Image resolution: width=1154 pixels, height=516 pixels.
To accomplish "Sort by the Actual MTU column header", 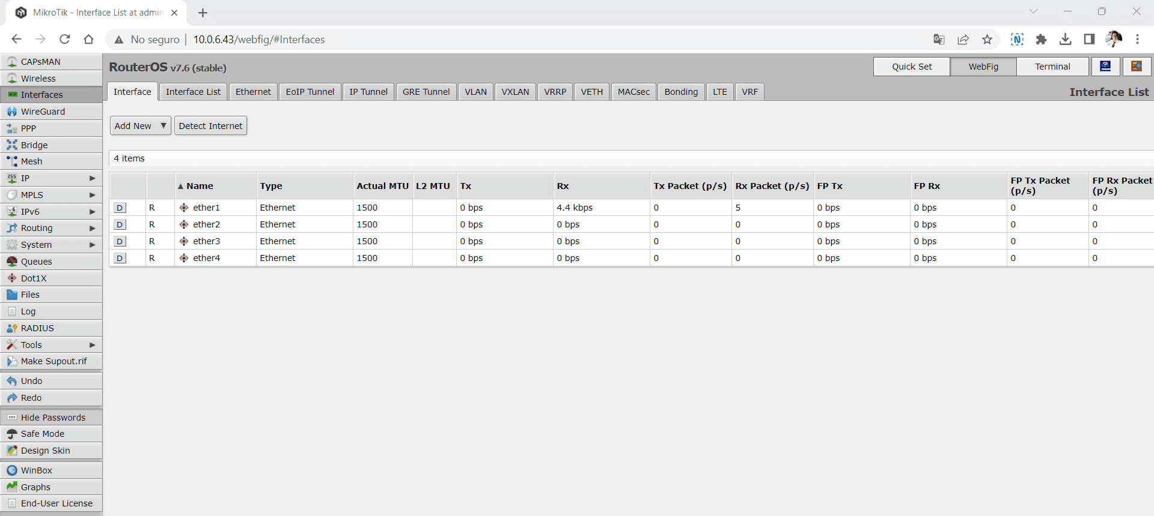I will [x=382, y=186].
